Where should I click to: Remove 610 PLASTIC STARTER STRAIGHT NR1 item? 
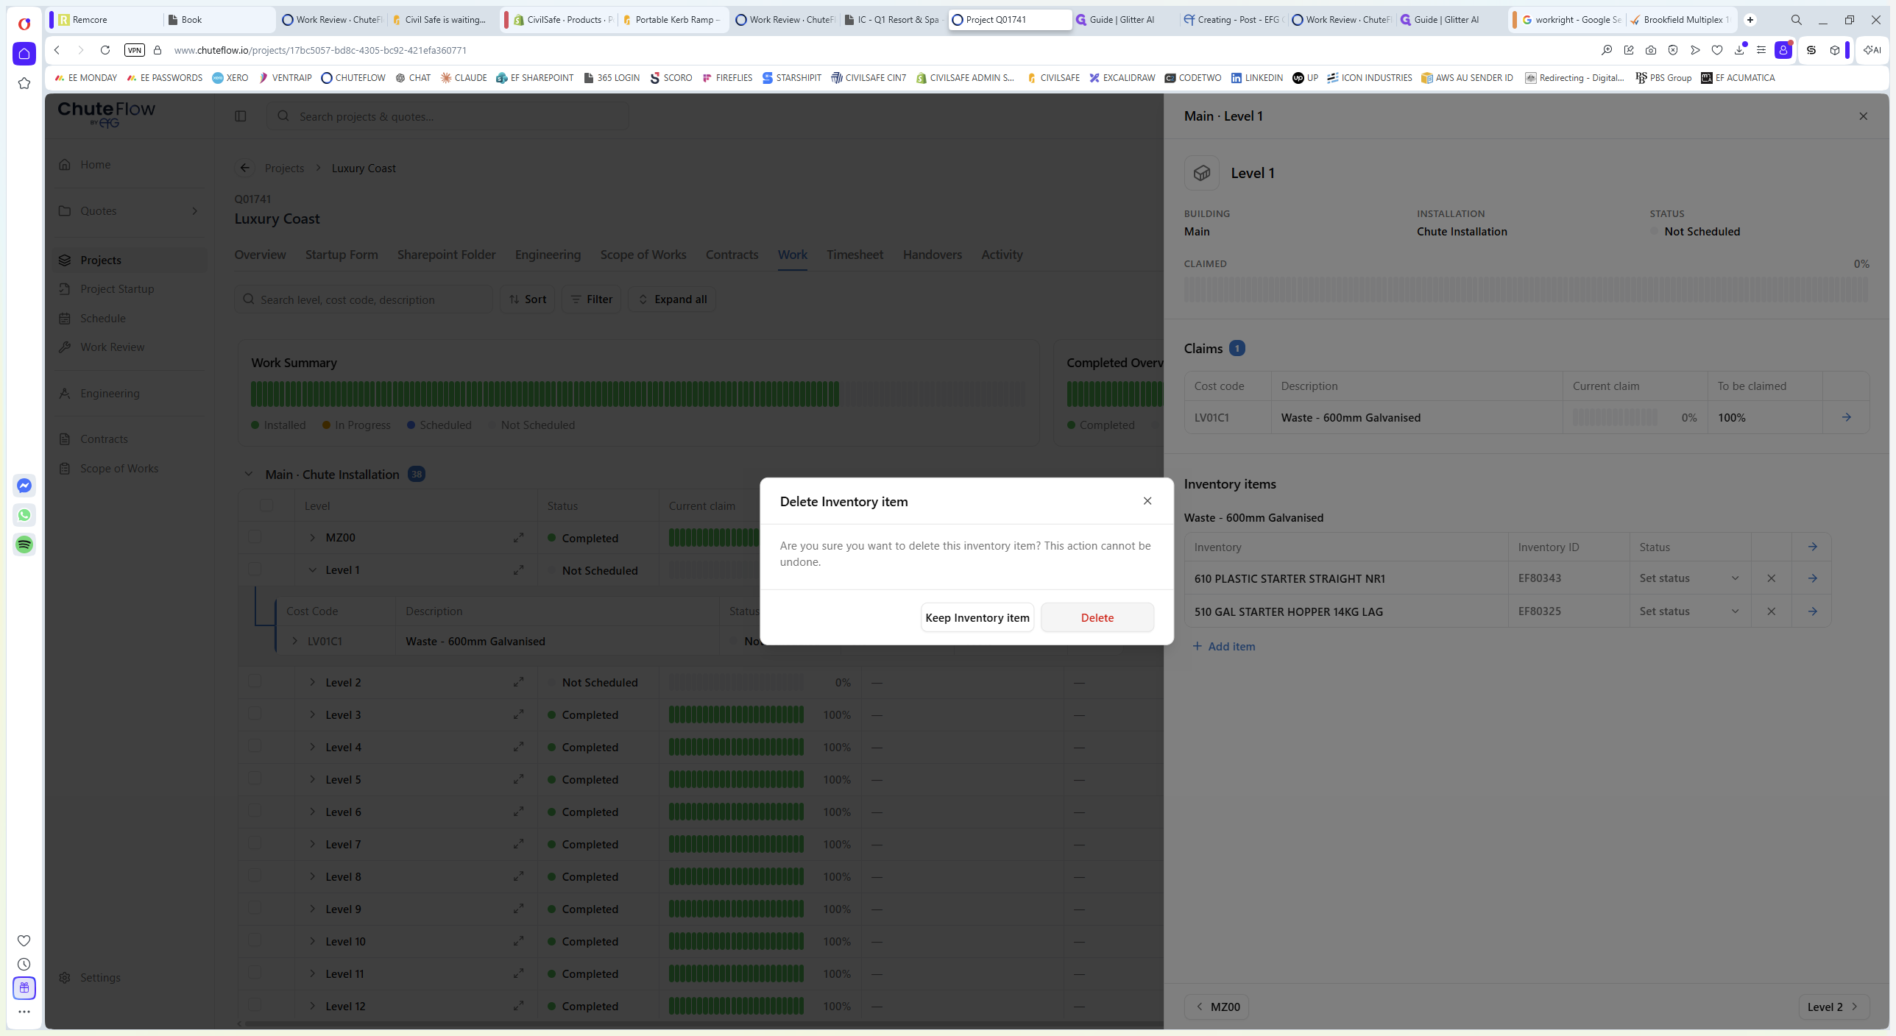point(1771,578)
